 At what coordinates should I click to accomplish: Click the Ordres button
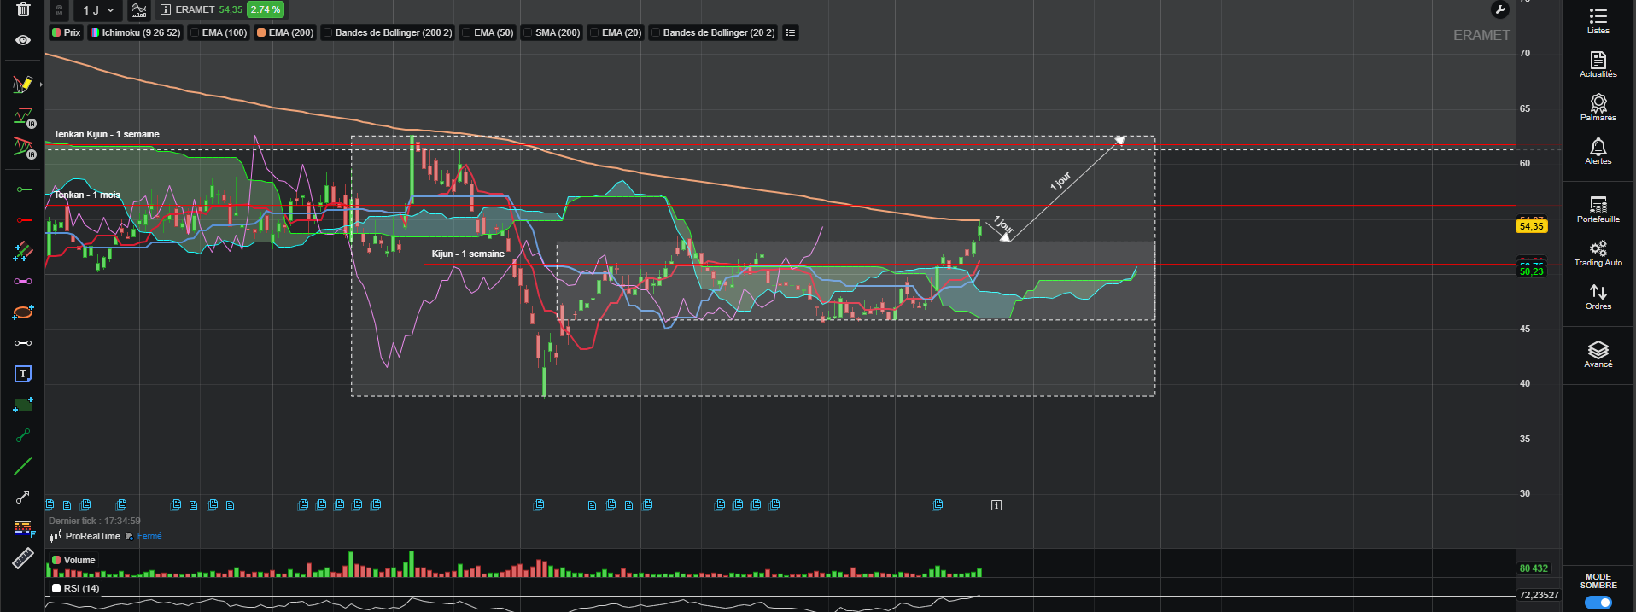(x=1598, y=296)
